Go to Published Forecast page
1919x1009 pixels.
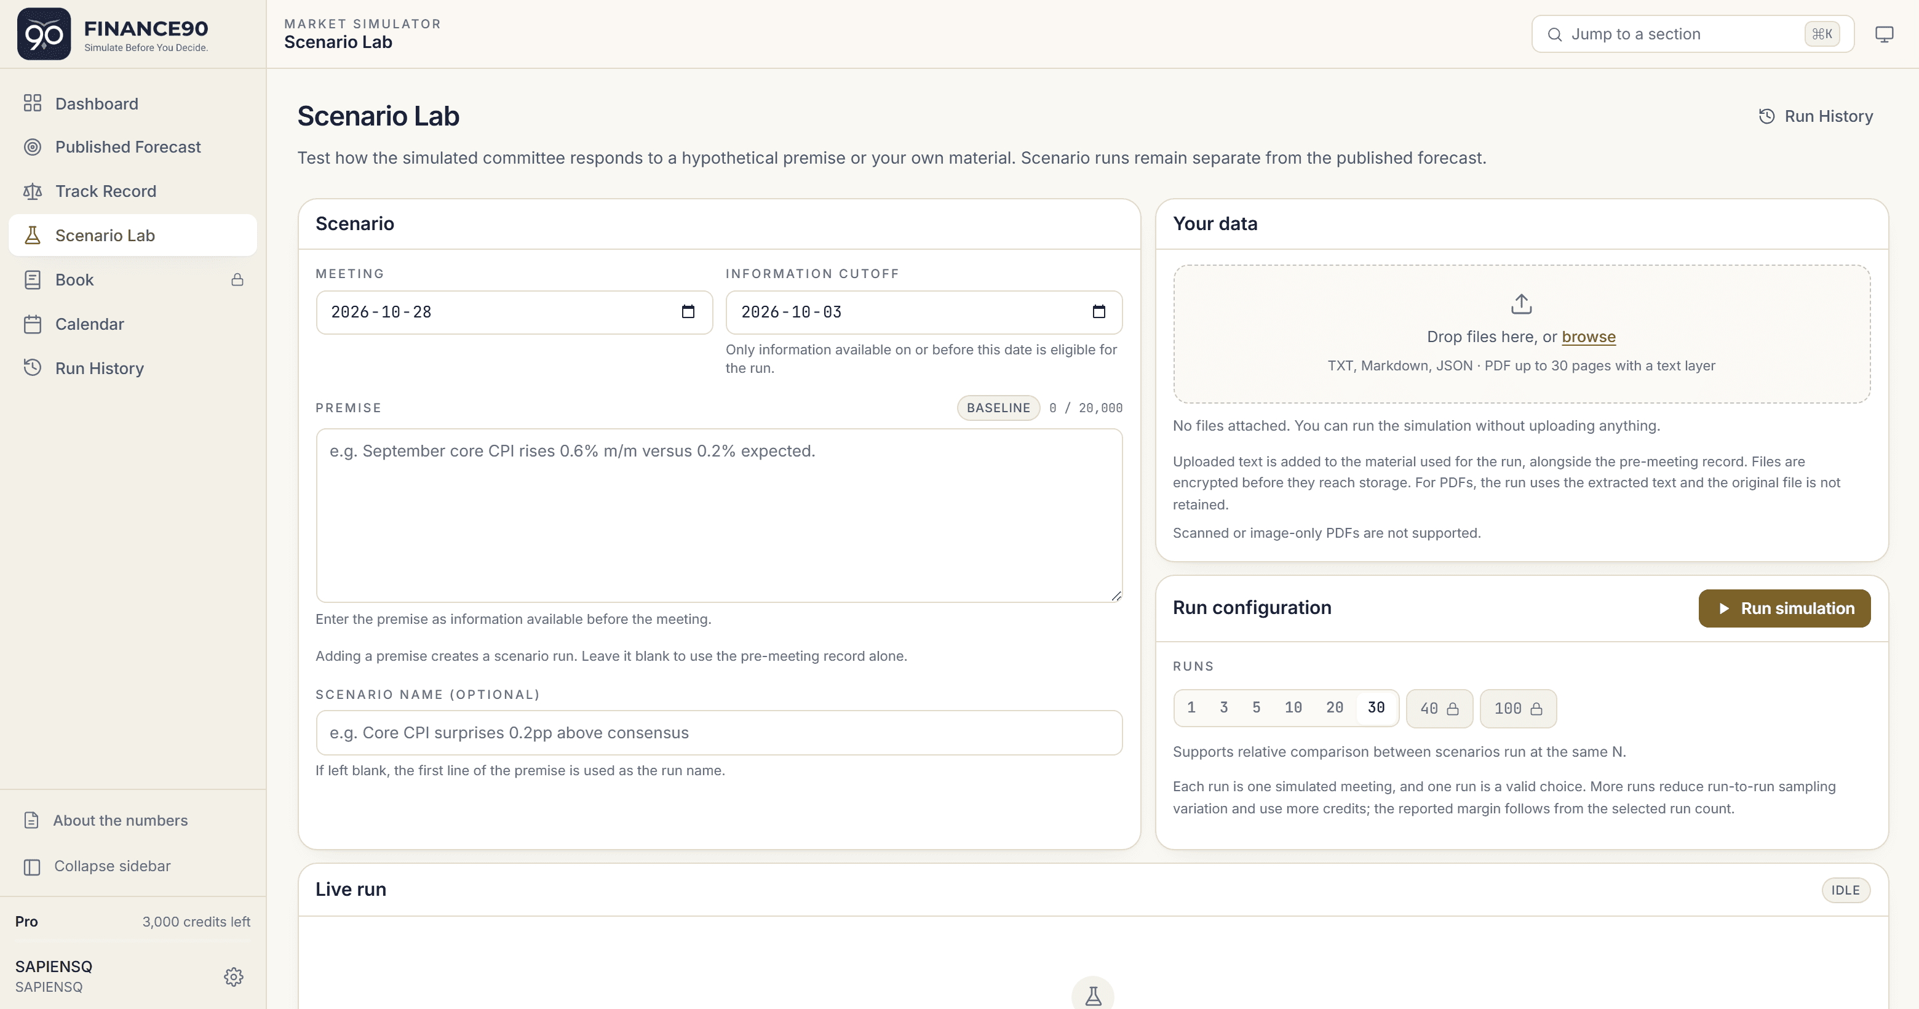(x=133, y=147)
